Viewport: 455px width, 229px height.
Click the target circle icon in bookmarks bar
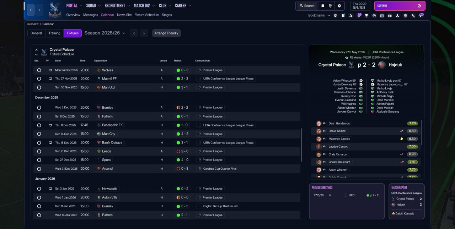pyautogui.click(x=374, y=16)
